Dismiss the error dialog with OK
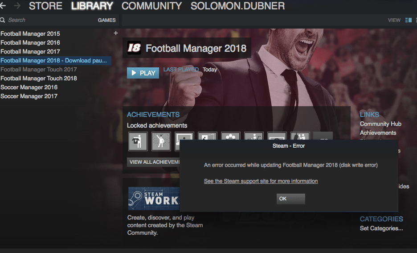 [x=290, y=199]
